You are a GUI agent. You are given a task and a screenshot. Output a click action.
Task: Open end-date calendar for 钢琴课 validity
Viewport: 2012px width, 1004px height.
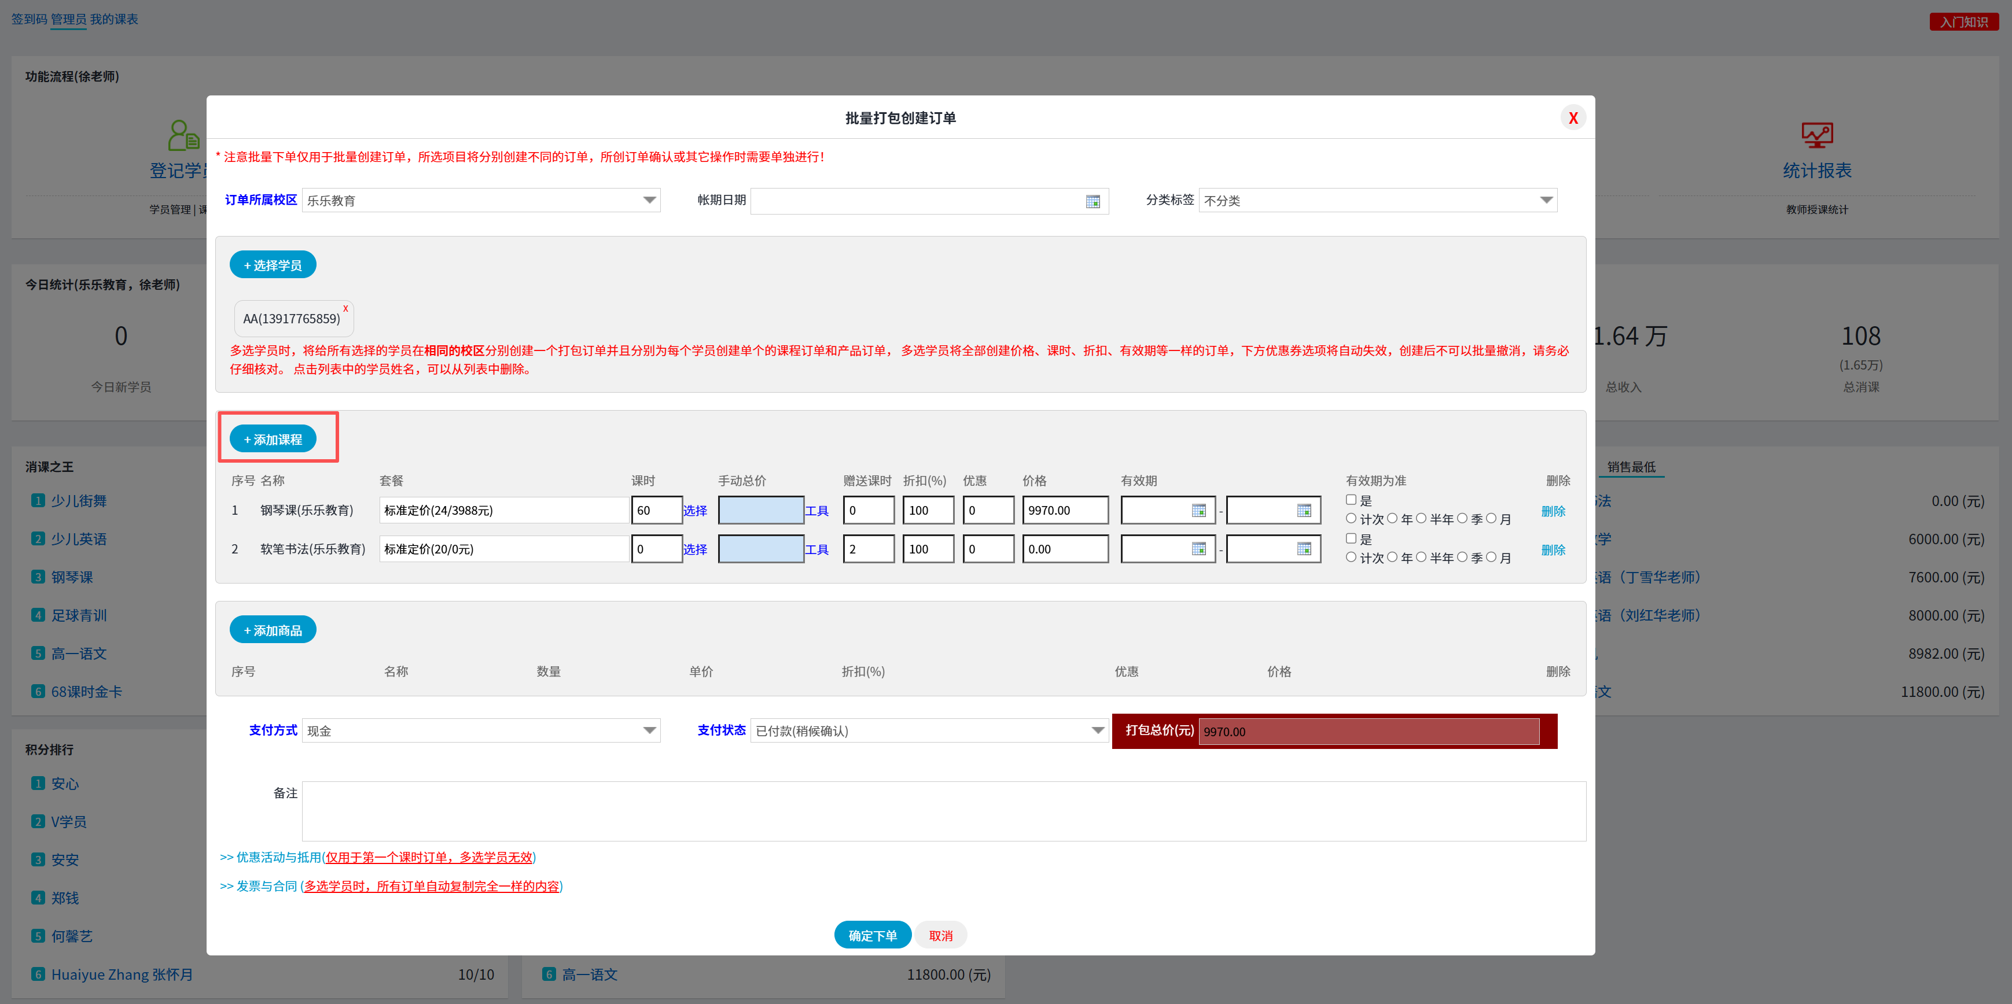click(1304, 511)
